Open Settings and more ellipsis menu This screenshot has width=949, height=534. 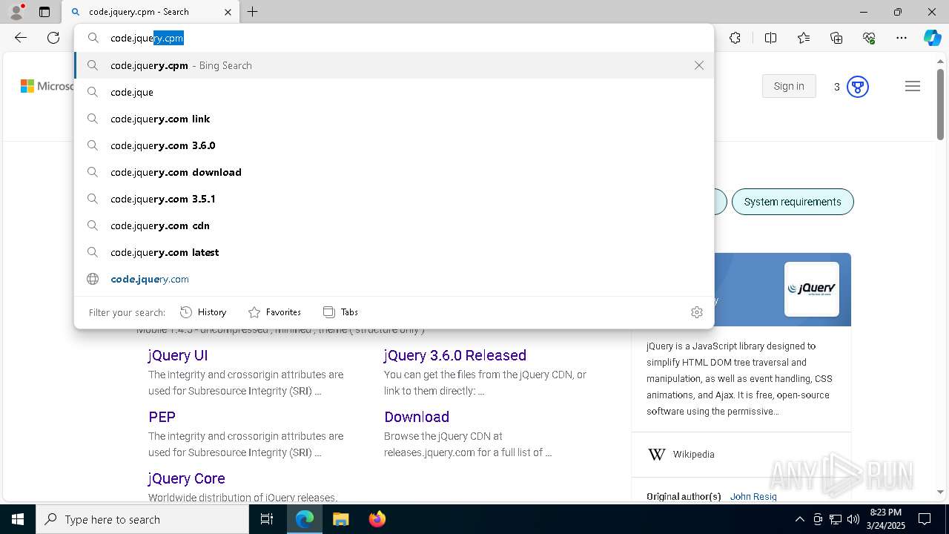902,38
